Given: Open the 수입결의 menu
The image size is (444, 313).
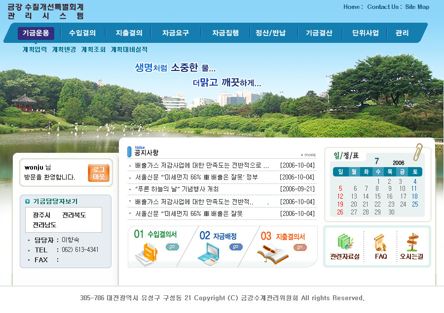Looking at the screenshot, I should [82, 33].
